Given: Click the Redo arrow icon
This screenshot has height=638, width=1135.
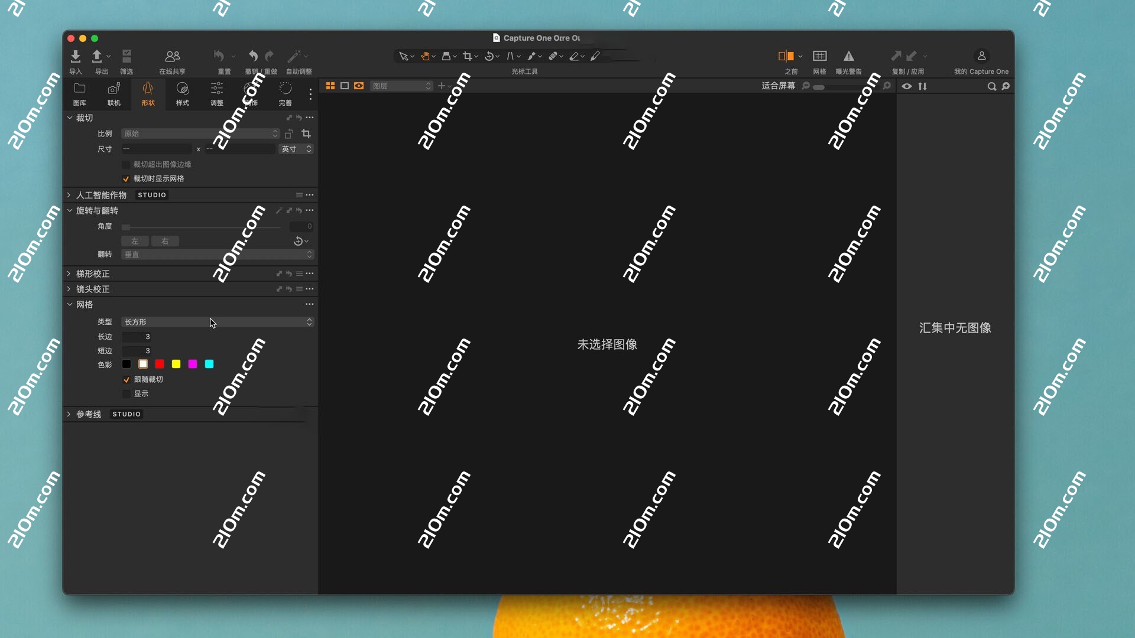Looking at the screenshot, I should click(x=270, y=56).
